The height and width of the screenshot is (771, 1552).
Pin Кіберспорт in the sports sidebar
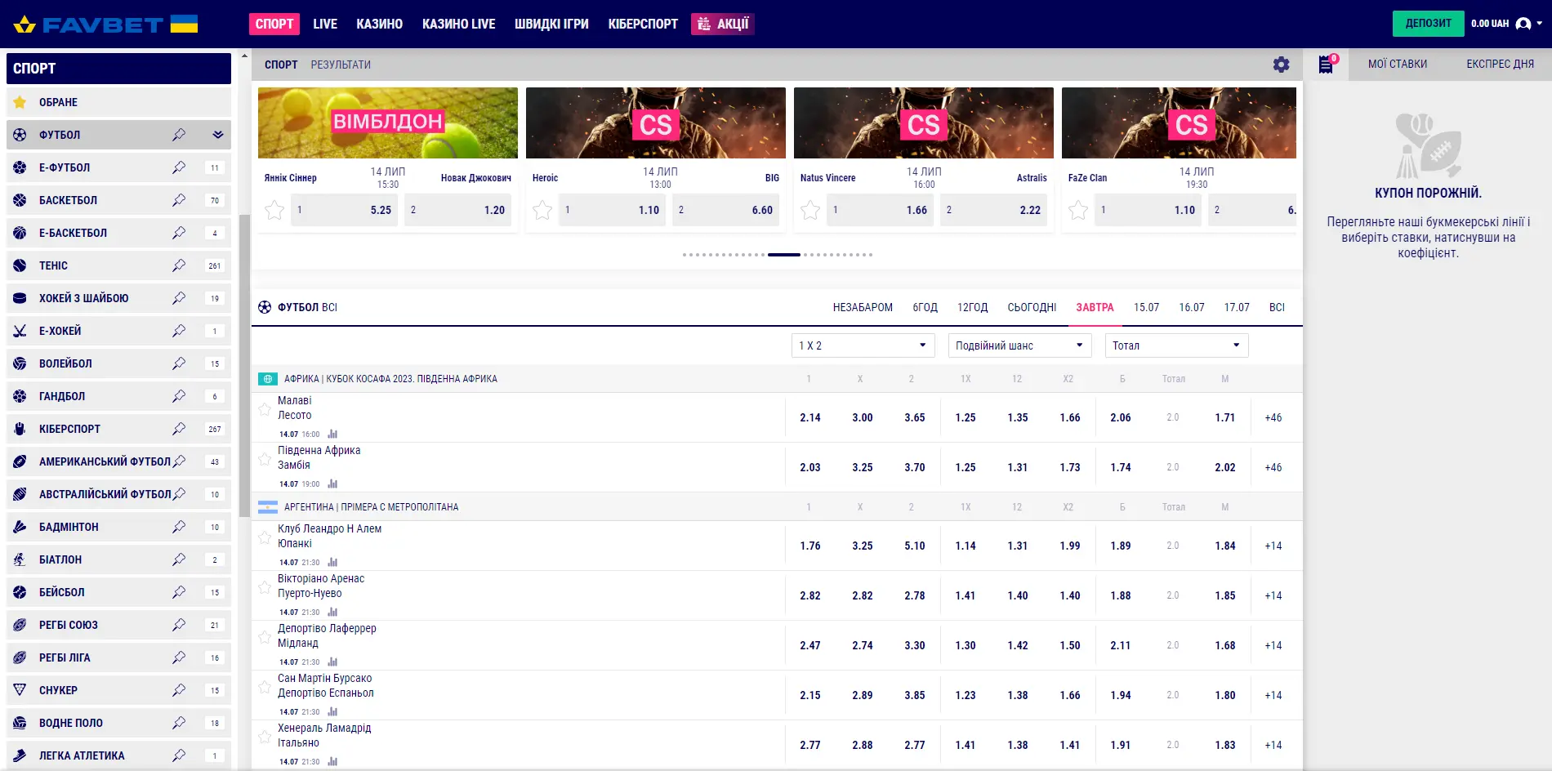pos(179,429)
